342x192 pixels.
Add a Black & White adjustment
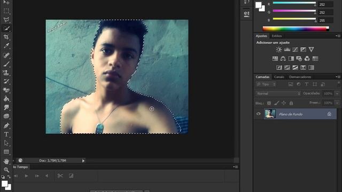(x=291, y=59)
